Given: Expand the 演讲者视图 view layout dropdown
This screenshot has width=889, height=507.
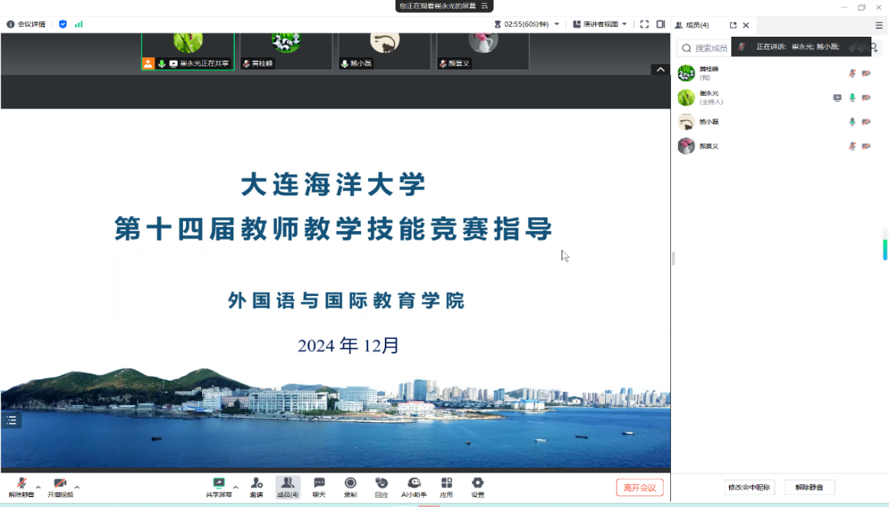Looking at the screenshot, I should point(601,24).
